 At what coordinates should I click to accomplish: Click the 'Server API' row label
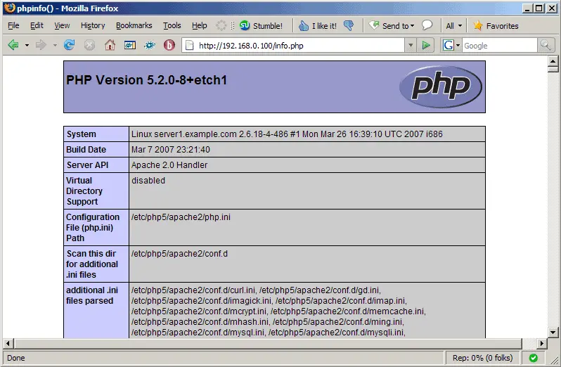[x=87, y=165]
